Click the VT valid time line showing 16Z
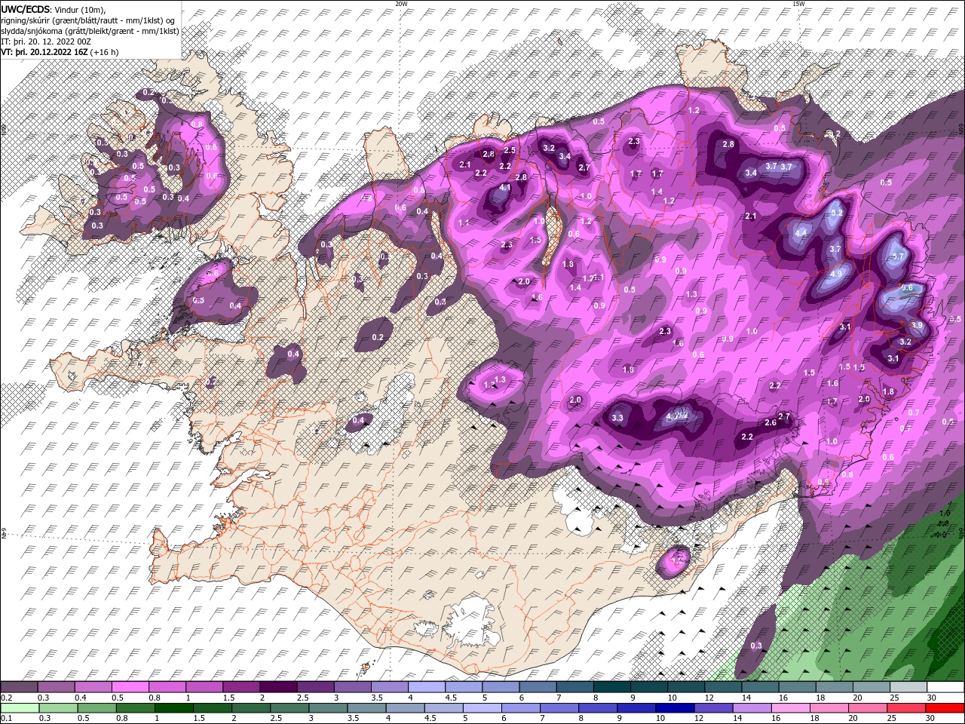This screenshot has height=724, width=965. pyautogui.click(x=60, y=52)
